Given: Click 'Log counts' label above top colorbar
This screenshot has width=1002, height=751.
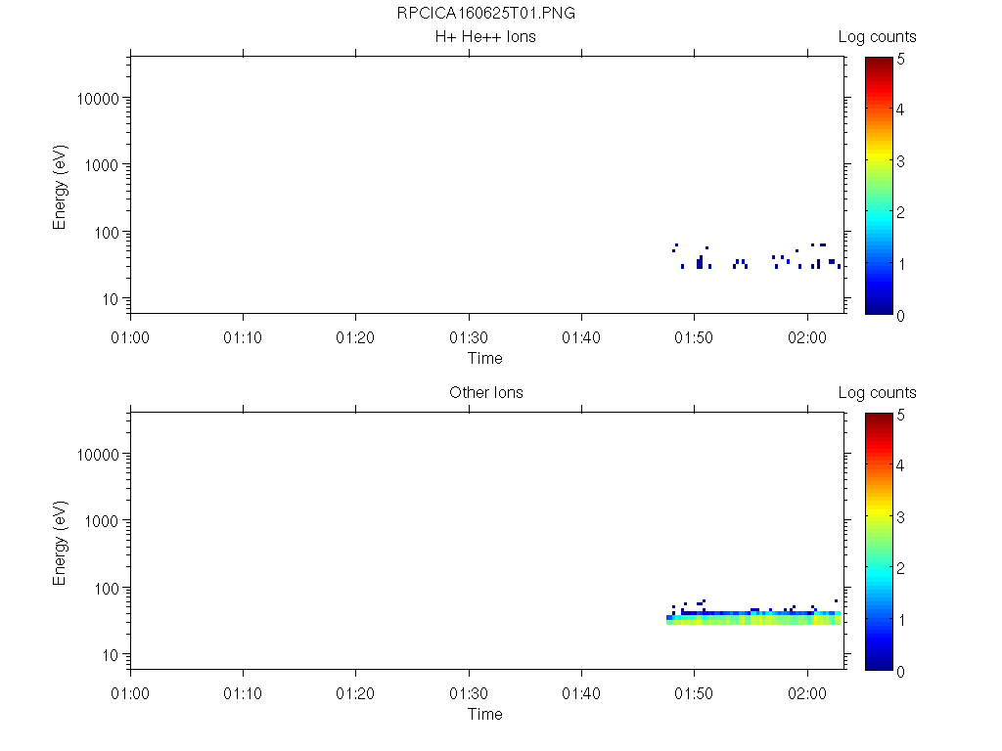Looking at the screenshot, I should (878, 37).
